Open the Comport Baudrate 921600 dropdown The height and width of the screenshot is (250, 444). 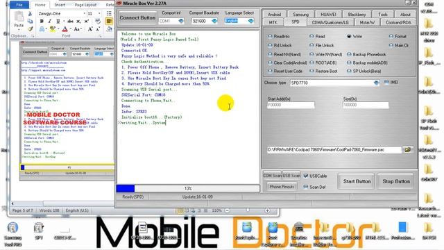coord(214,21)
